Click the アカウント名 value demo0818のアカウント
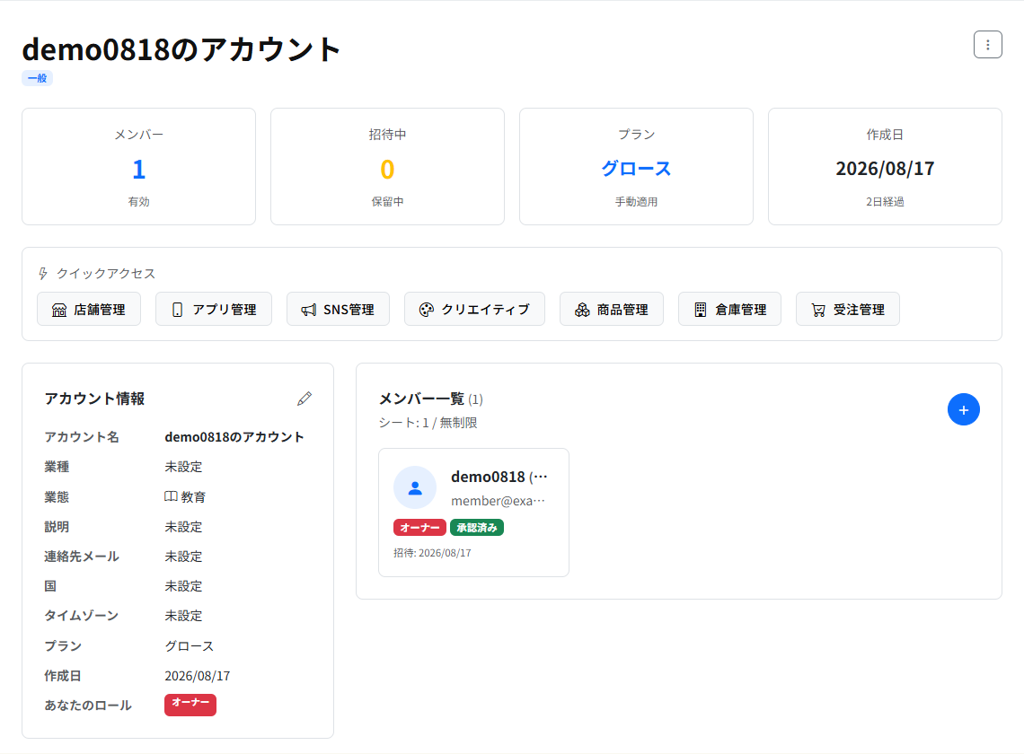 (234, 437)
